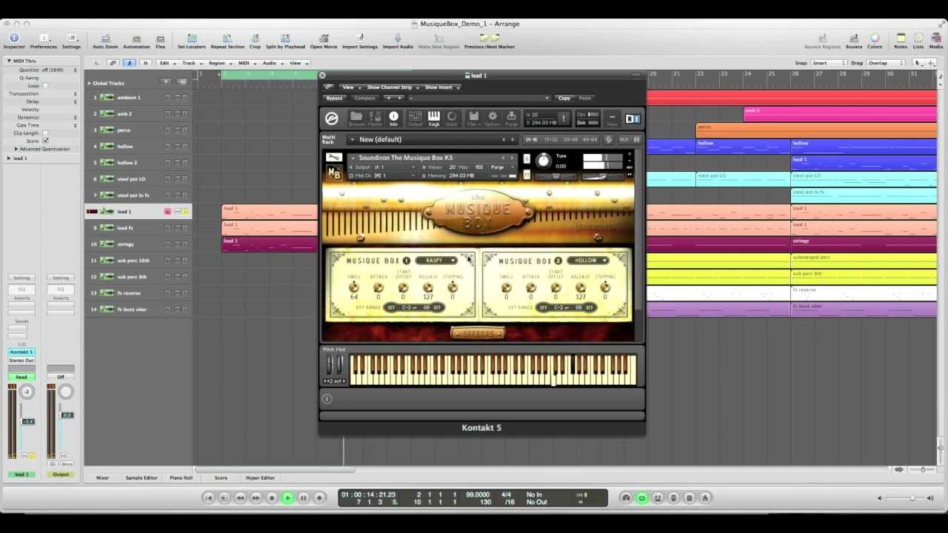Start playback with Play button
Screen dimensions: 948x533
tap(287, 498)
